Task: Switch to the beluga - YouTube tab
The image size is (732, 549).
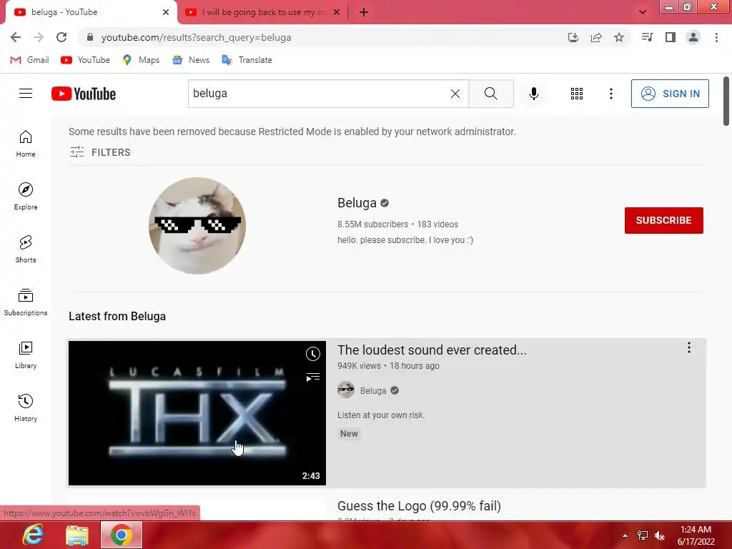Action: pos(89,12)
